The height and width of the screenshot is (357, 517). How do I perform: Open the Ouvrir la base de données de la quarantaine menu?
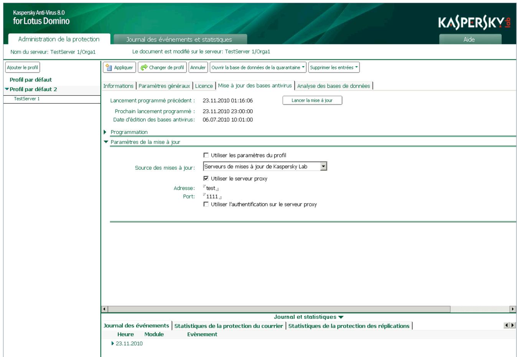[256, 68]
